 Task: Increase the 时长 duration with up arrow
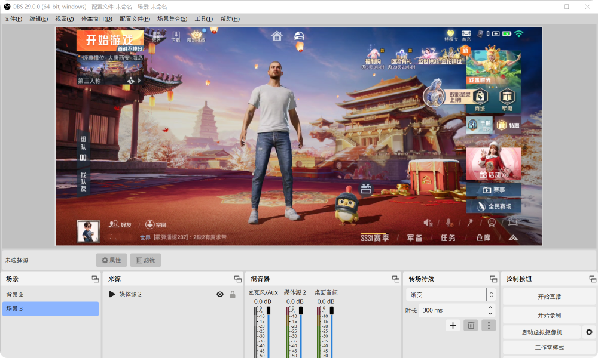tap(490, 307)
